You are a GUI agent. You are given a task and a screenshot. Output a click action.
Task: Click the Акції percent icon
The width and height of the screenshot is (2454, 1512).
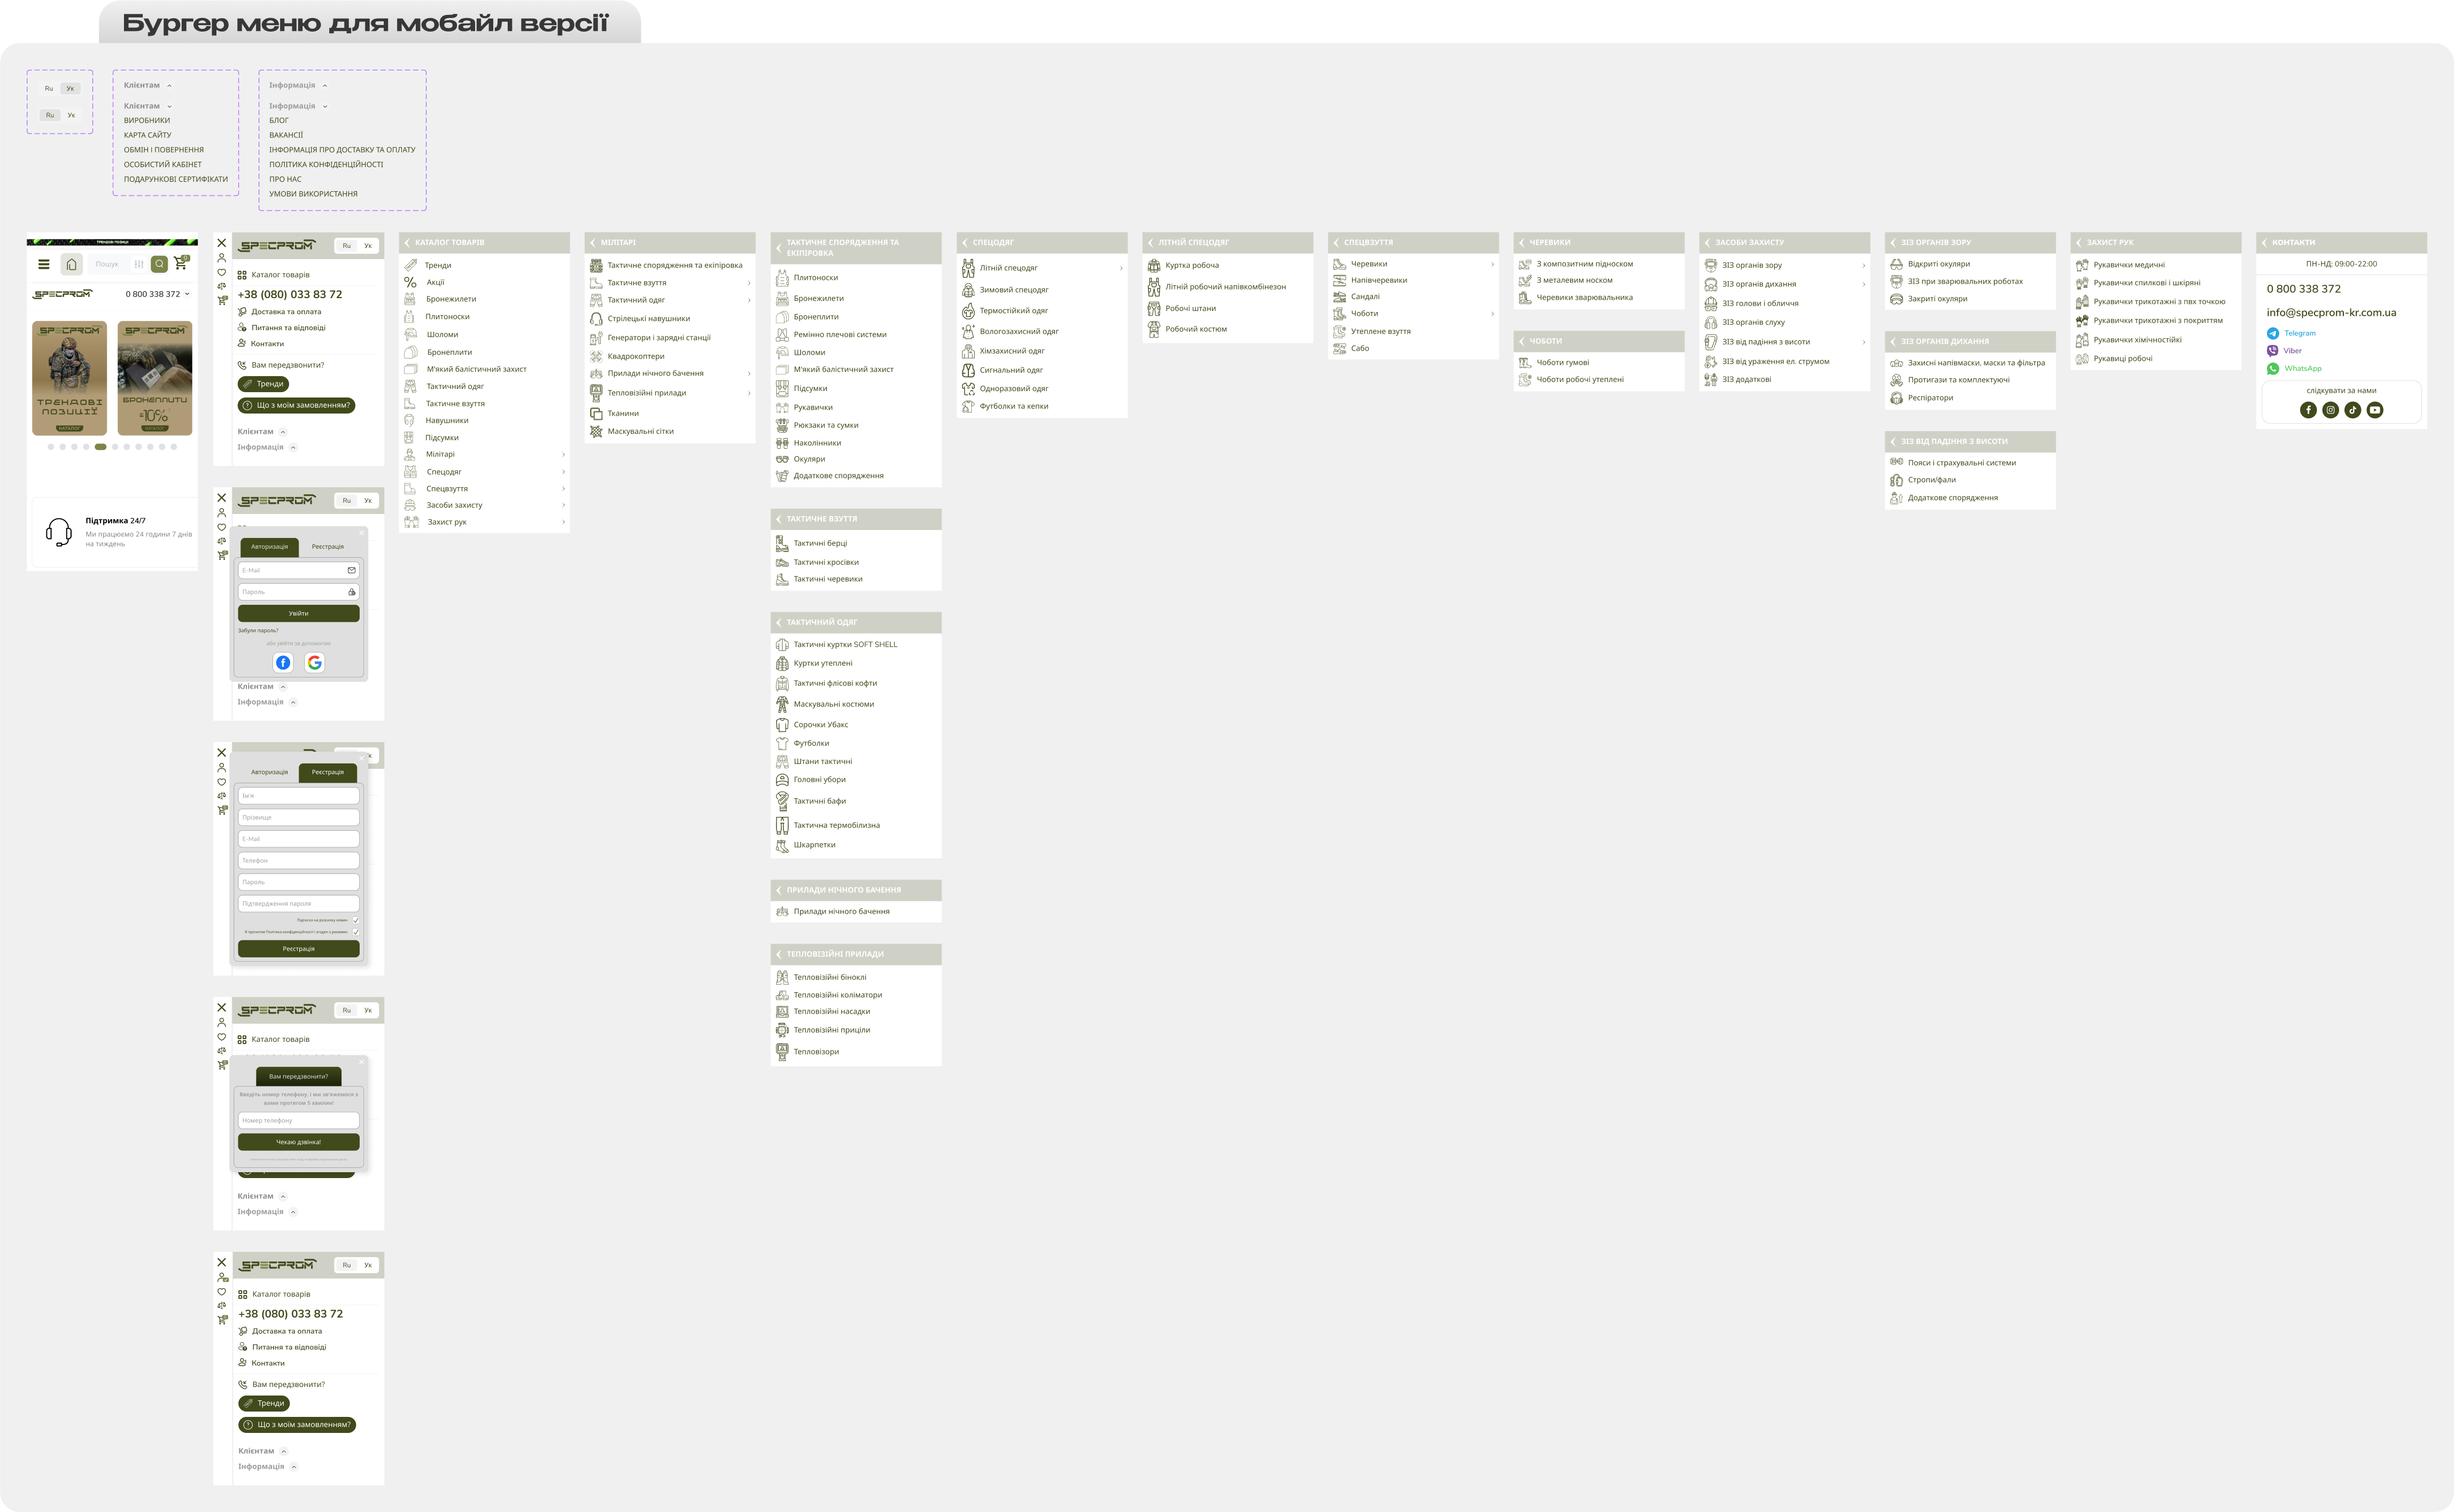(x=410, y=282)
